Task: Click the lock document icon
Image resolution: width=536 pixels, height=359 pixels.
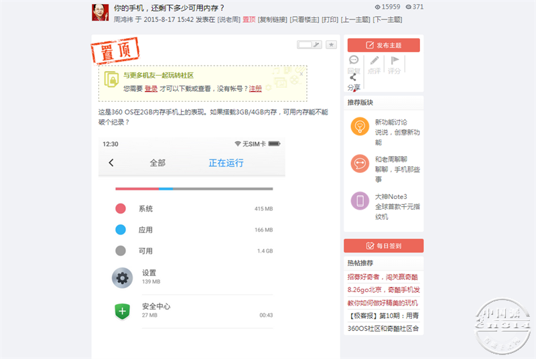Action: (x=111, y=79)
